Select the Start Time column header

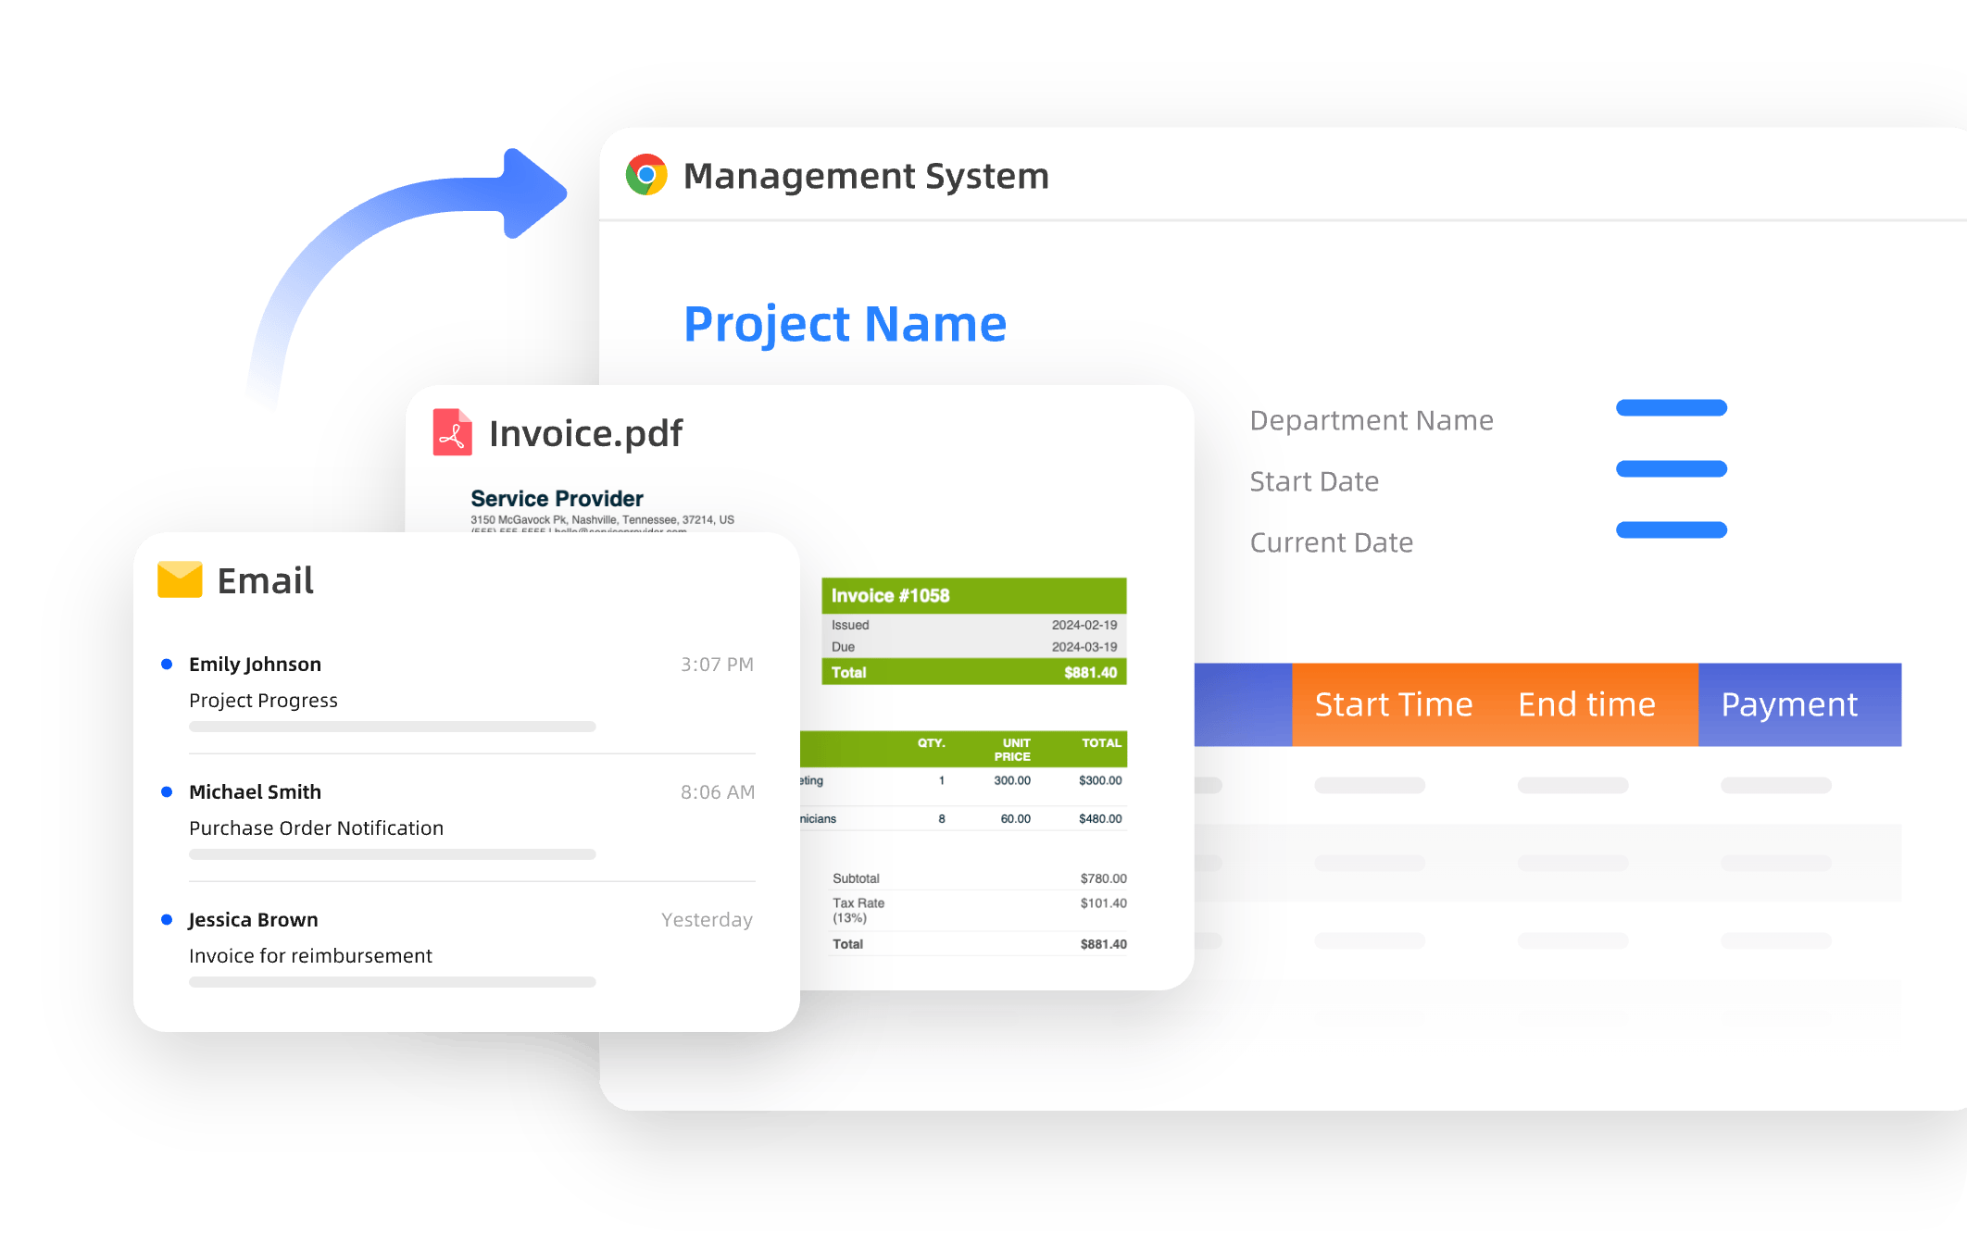tap(1393, 704)
